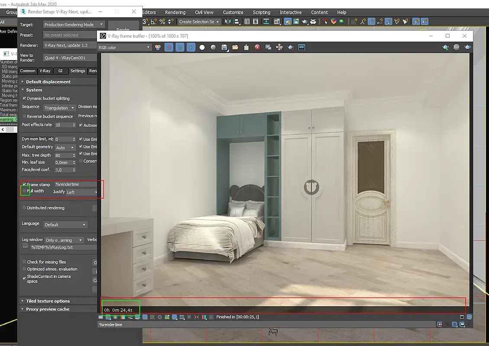Open Default geometry Auto dropdown
This screenshot has width=489, height=346.
[x=65, y=147]
